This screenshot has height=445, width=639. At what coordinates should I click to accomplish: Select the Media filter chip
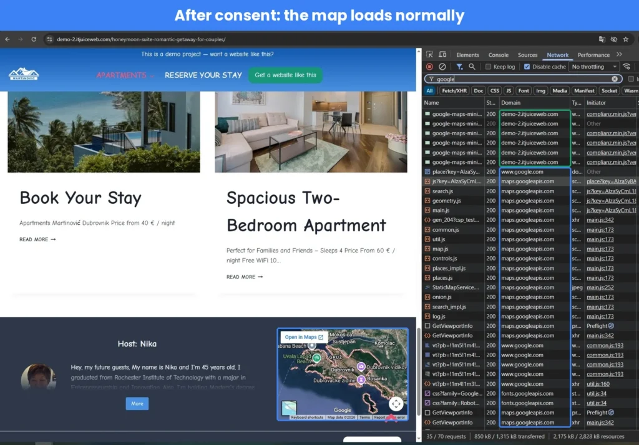coord(560,91)
